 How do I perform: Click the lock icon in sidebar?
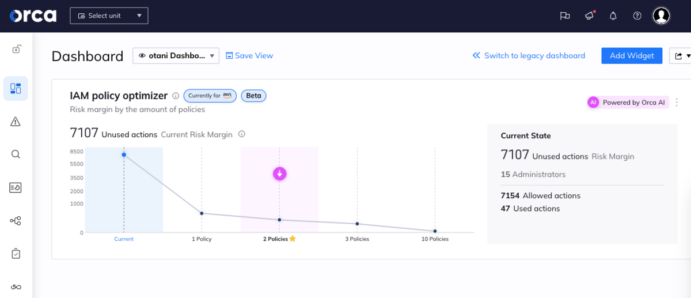(x=16, y=50)
